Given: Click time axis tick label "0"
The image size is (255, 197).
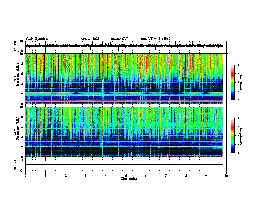Looking at the screenshot, I should point(25,176).
